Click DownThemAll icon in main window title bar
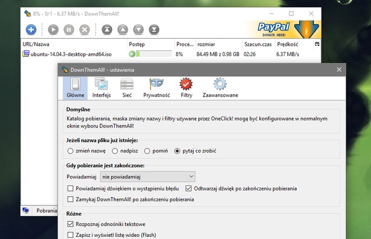The image size is (371, 239). (x=28, y=13)
